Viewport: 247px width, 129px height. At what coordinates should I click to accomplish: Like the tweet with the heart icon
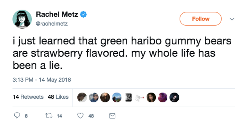coord(80,116)
